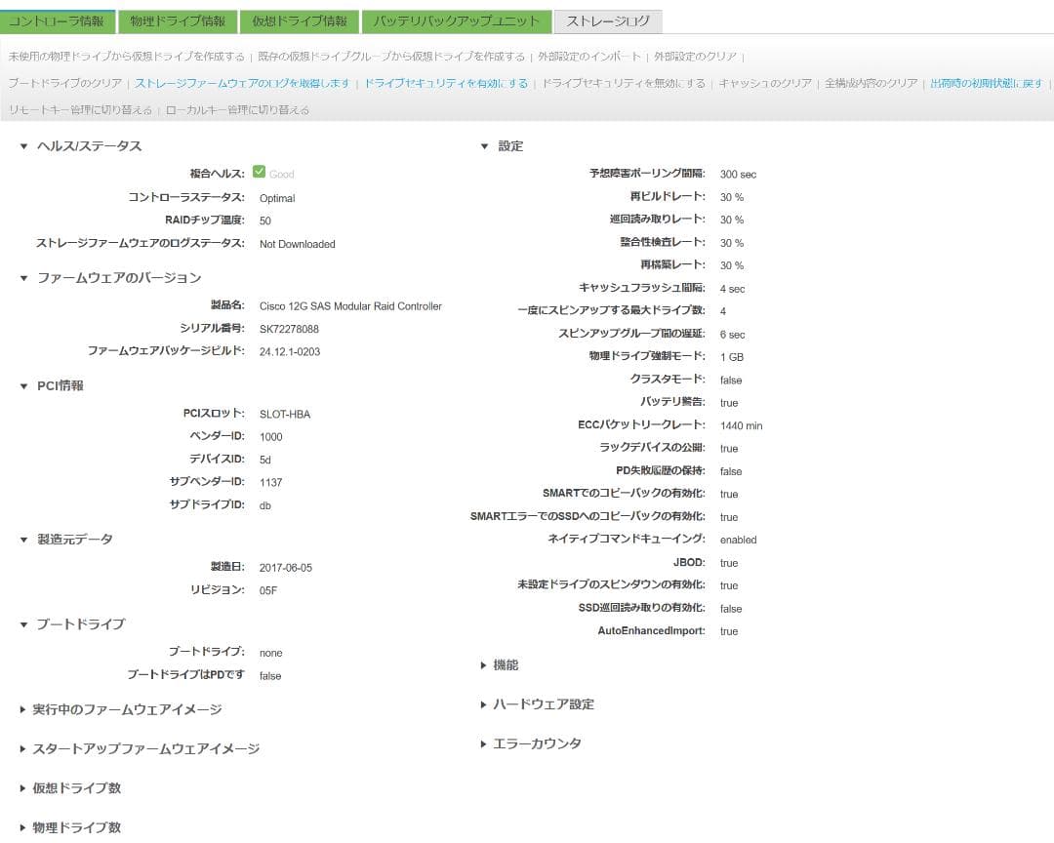Screen dimensions: 1054x843
Task: Open ストレージファームウェアのログを取得します
Action: (x=241, y=83)
